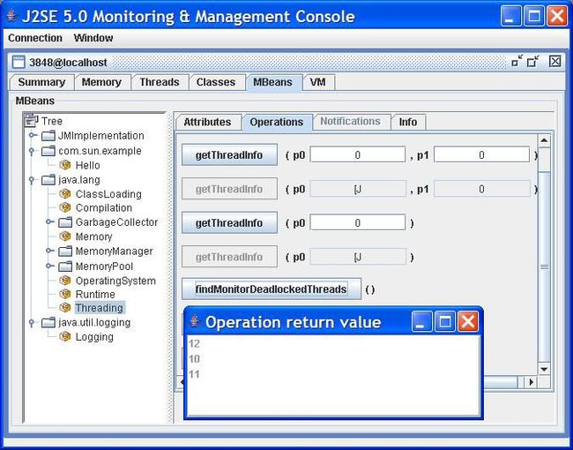Invoke first getThreadInfo with p0 and p1

229,154
